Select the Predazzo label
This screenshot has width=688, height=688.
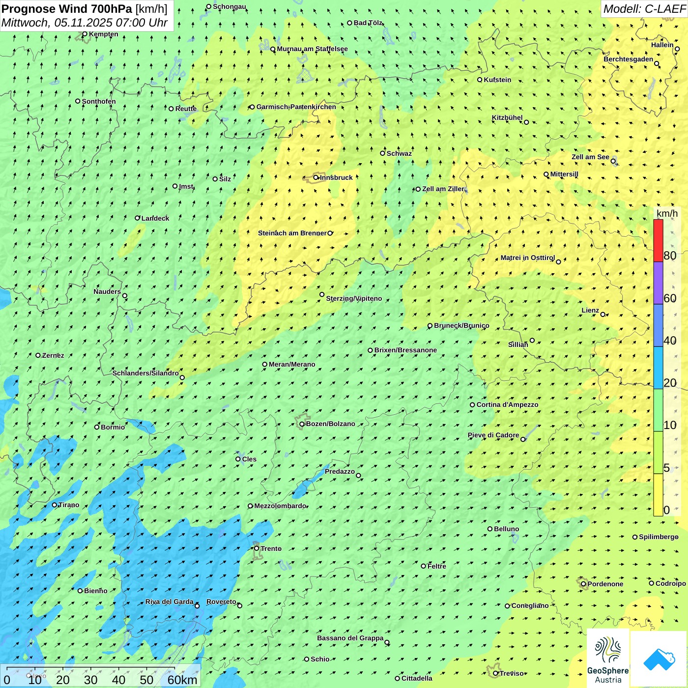pos(340,472)
